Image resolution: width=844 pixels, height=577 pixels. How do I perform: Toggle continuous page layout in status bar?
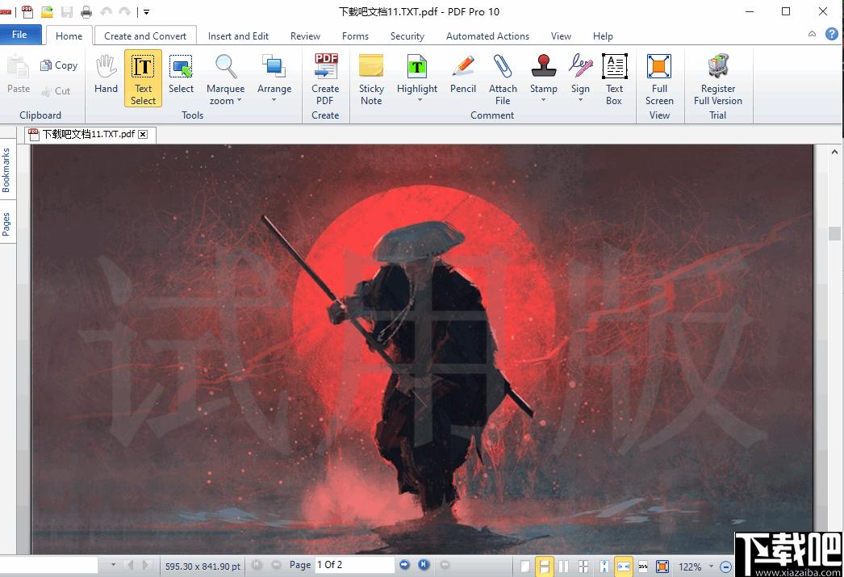click(544, 567)
